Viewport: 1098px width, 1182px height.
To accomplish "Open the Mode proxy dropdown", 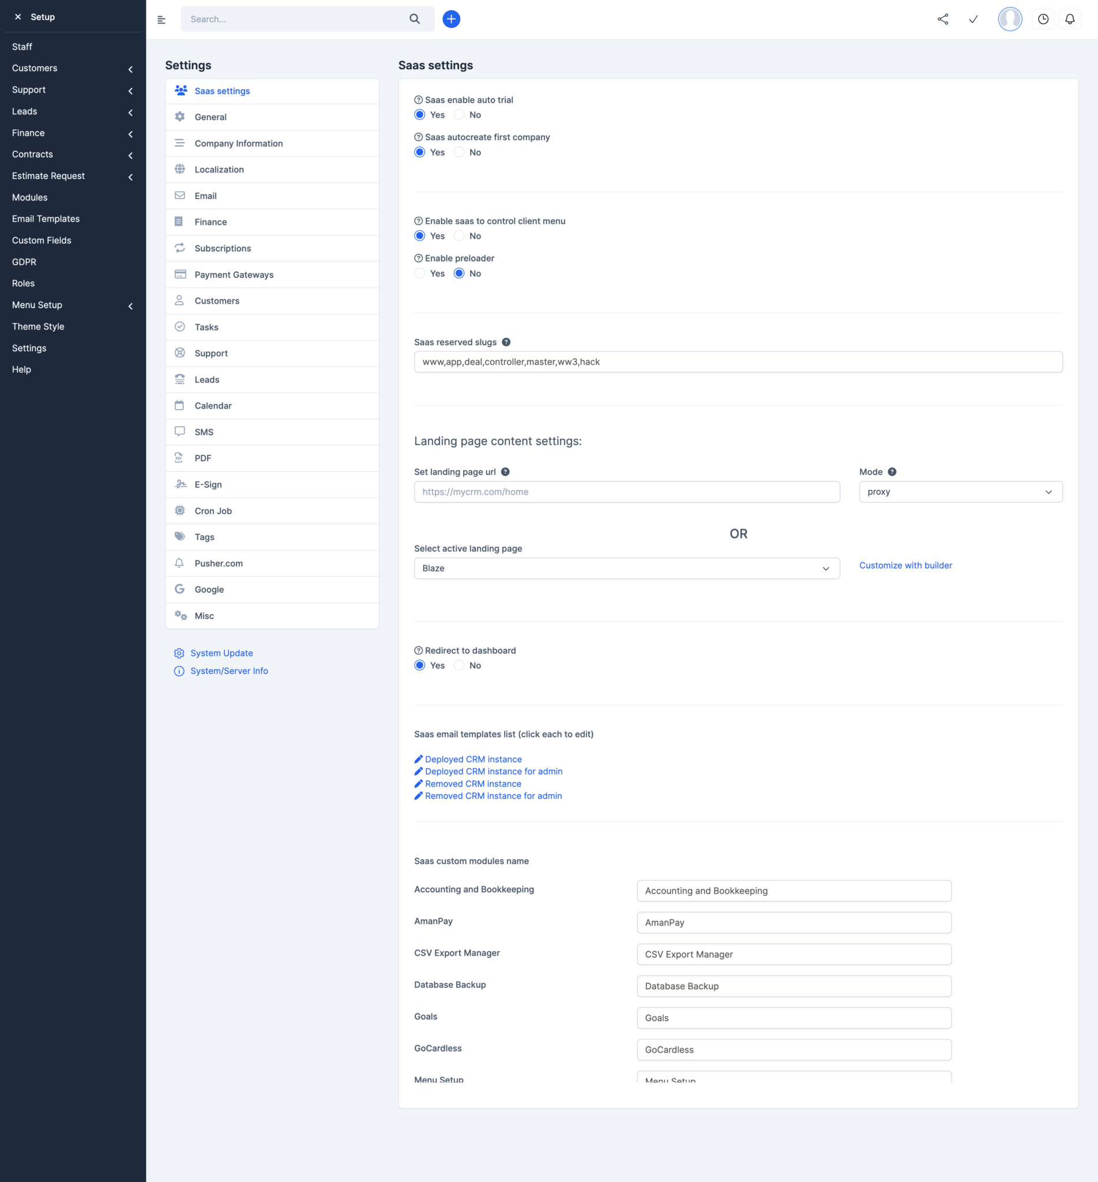I will coord(959,491).
